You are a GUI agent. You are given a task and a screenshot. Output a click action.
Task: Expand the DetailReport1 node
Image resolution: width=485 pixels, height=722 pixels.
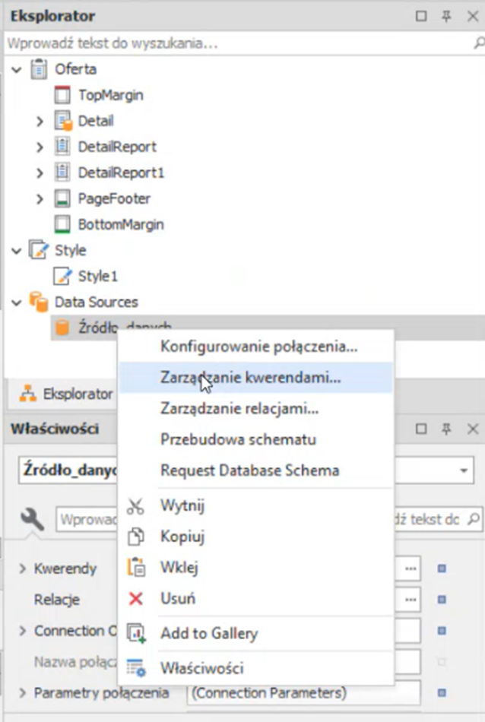(x=40, y=173)
